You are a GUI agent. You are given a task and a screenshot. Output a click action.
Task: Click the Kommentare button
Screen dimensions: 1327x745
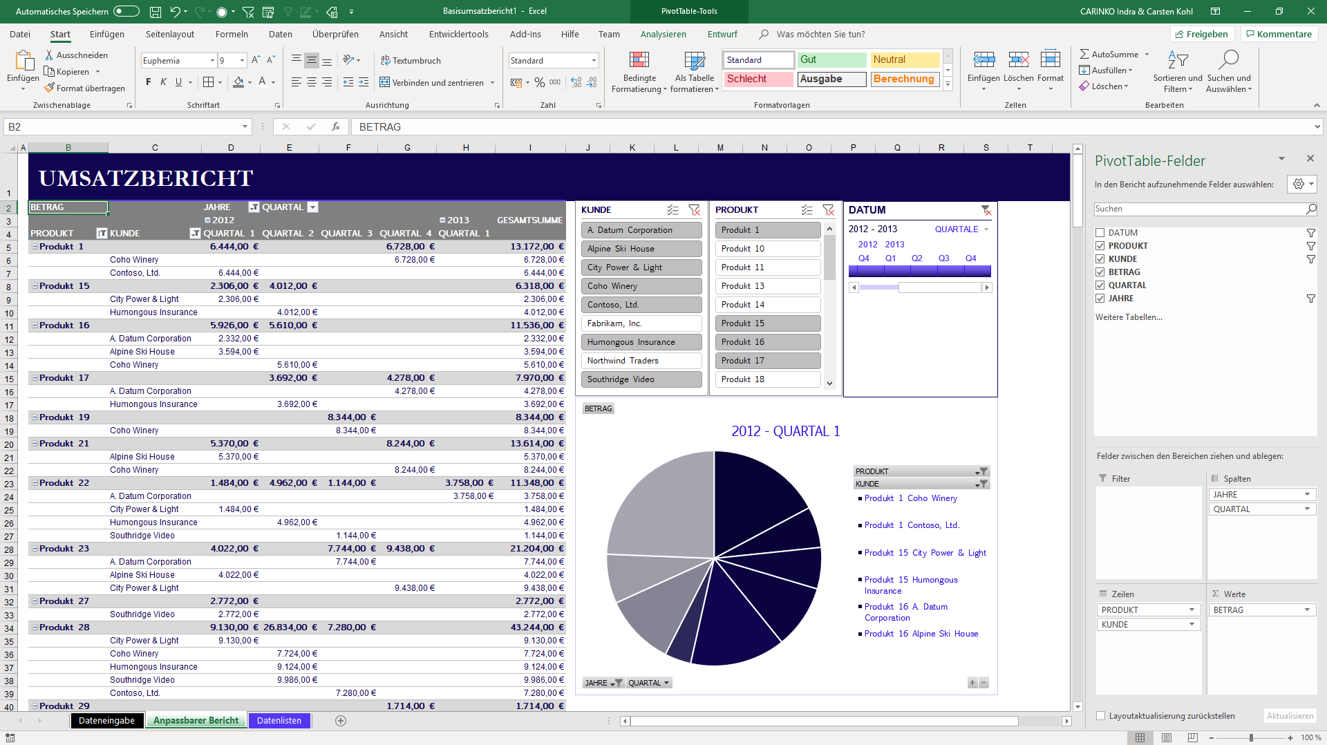[x=1278, y=34]
